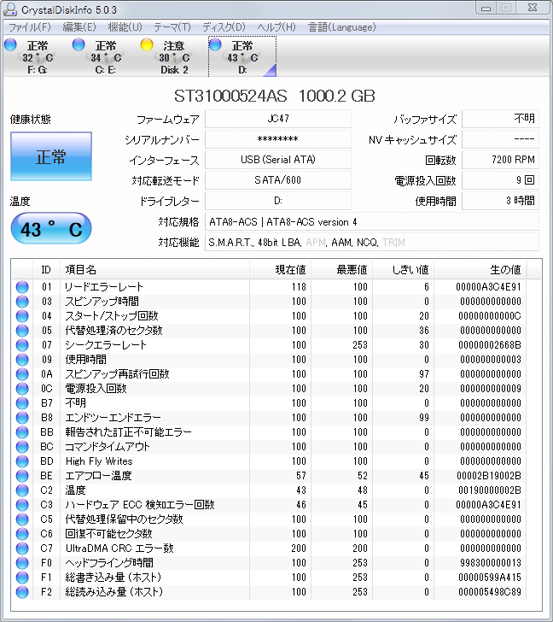Select the C: E: disk tab

pos(105,56)
